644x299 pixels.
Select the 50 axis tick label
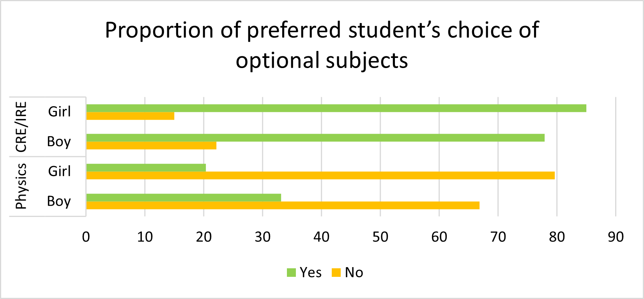click(380, 236)
